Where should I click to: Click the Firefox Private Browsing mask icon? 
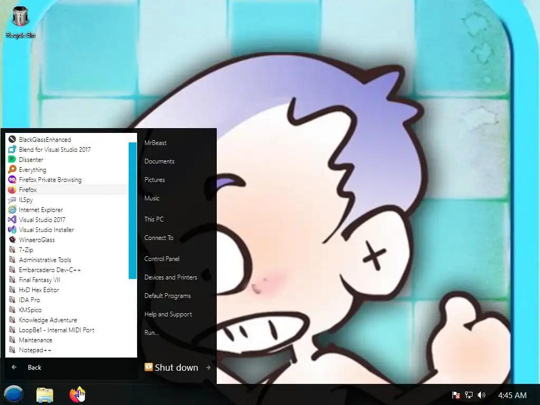click(12, 179)
